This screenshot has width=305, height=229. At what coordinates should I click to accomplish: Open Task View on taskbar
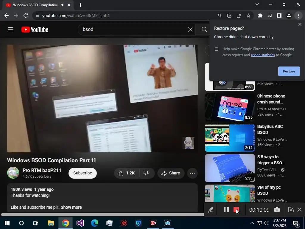pyautogui.click(x=36, y=223)
